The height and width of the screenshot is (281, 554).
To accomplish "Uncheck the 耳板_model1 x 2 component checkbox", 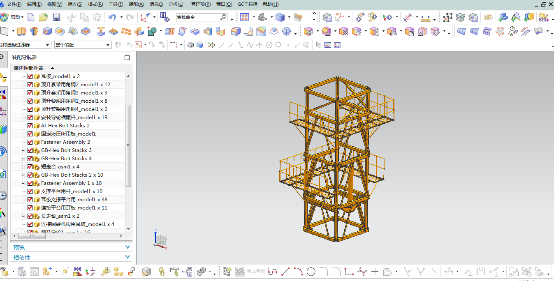I will point(30,76).
